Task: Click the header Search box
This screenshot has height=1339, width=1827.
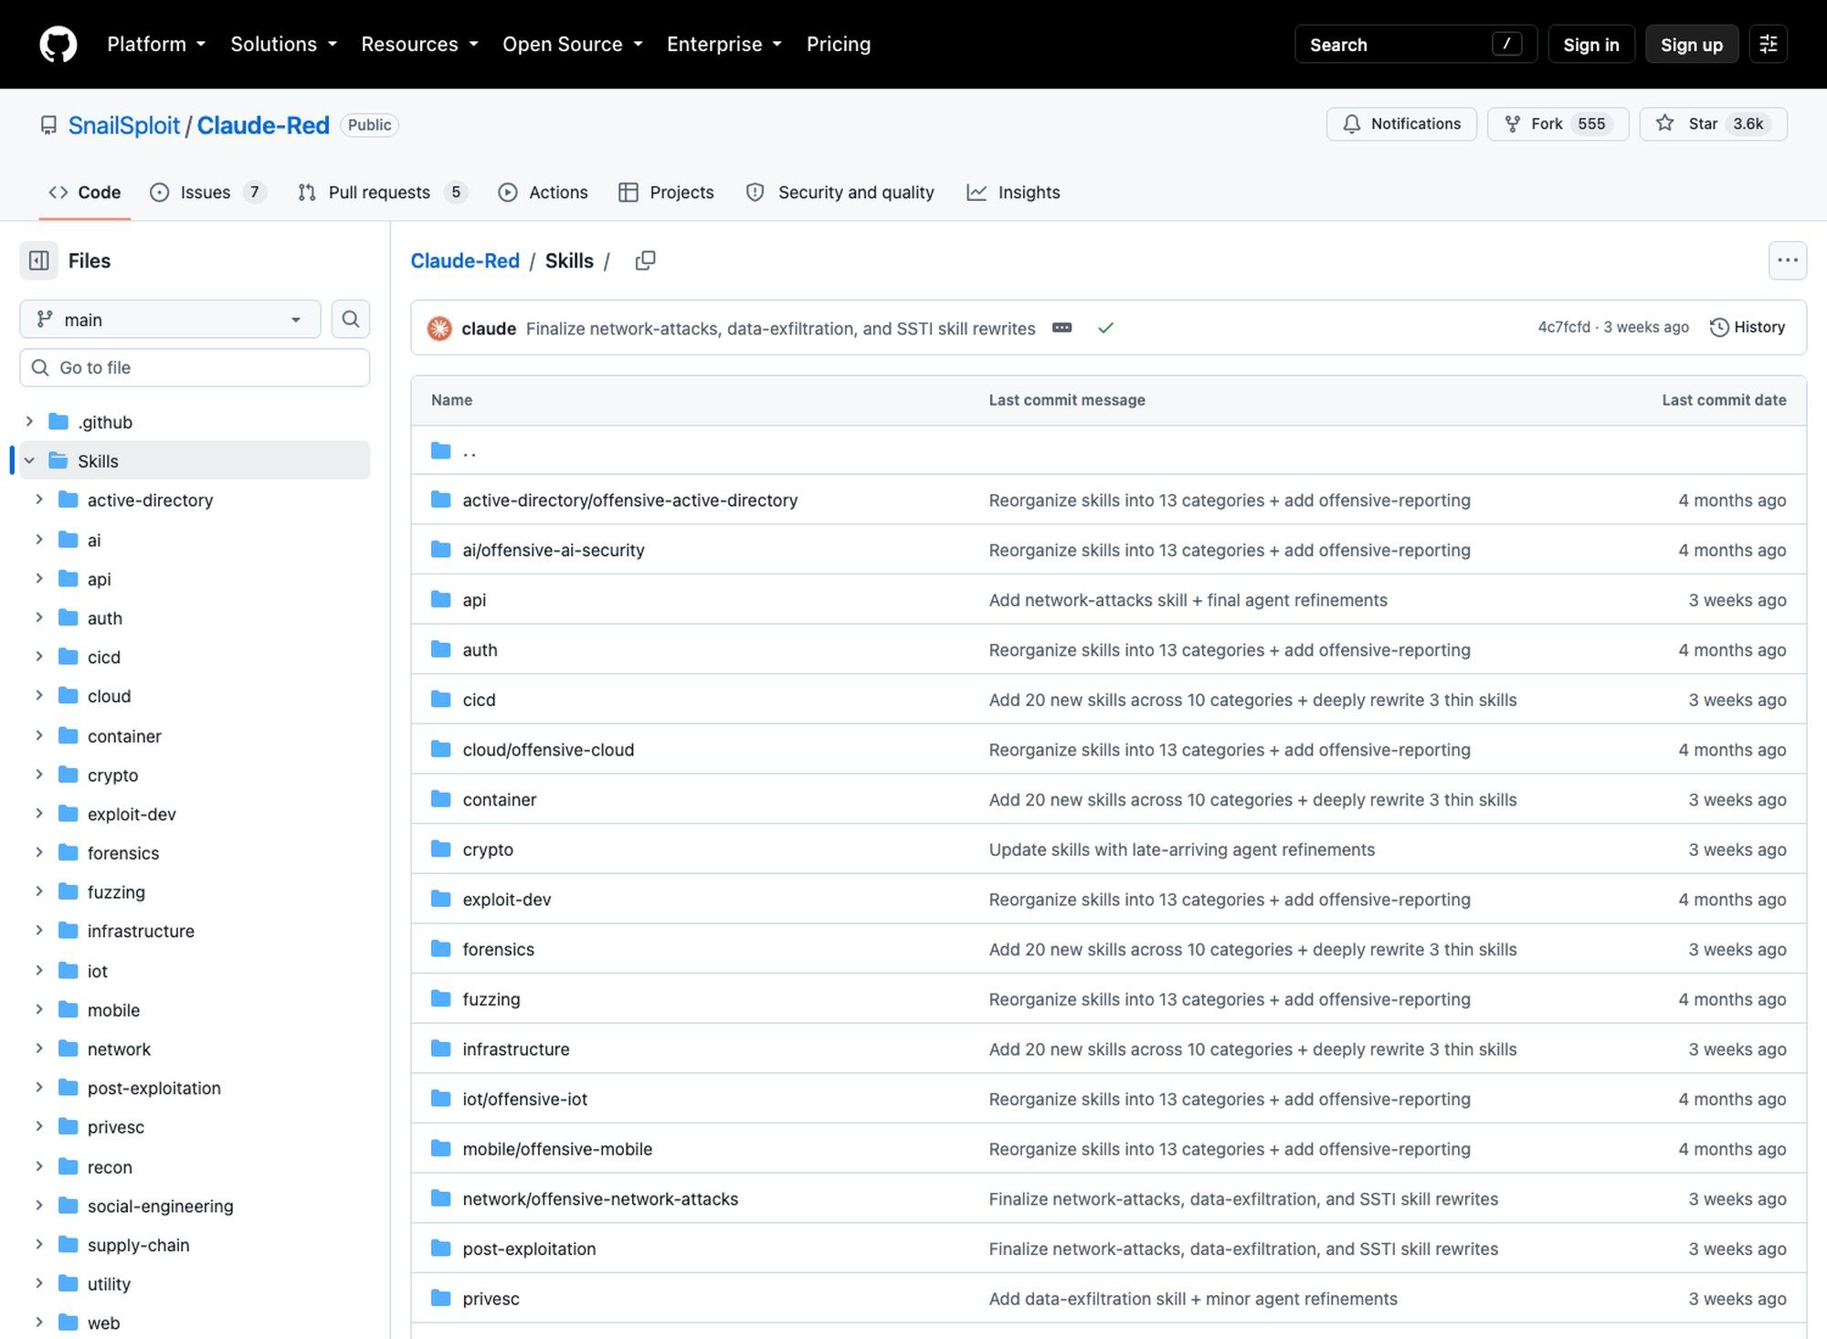Action: (x=1415, y=44)
